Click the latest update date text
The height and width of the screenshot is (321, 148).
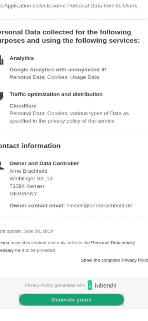[x=26, y=231]
